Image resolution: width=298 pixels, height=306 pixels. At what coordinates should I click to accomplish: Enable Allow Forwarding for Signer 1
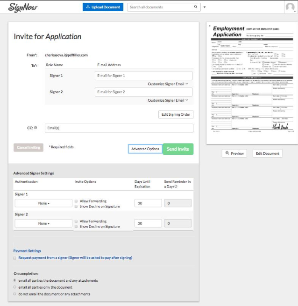click(76, 201)
